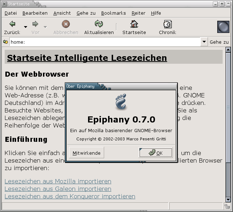Import Lesezeichen aus Mozilla link
The height and width of the screenshot is (212, 233).
pyautogui.click(x=58, y=181)
